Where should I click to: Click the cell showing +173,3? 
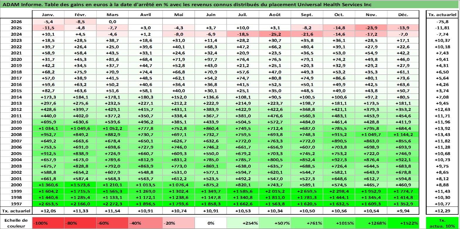tap(48, 97)
